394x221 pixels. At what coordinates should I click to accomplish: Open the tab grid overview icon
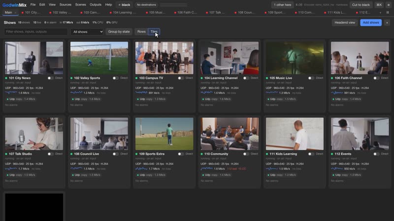(388, 13)
